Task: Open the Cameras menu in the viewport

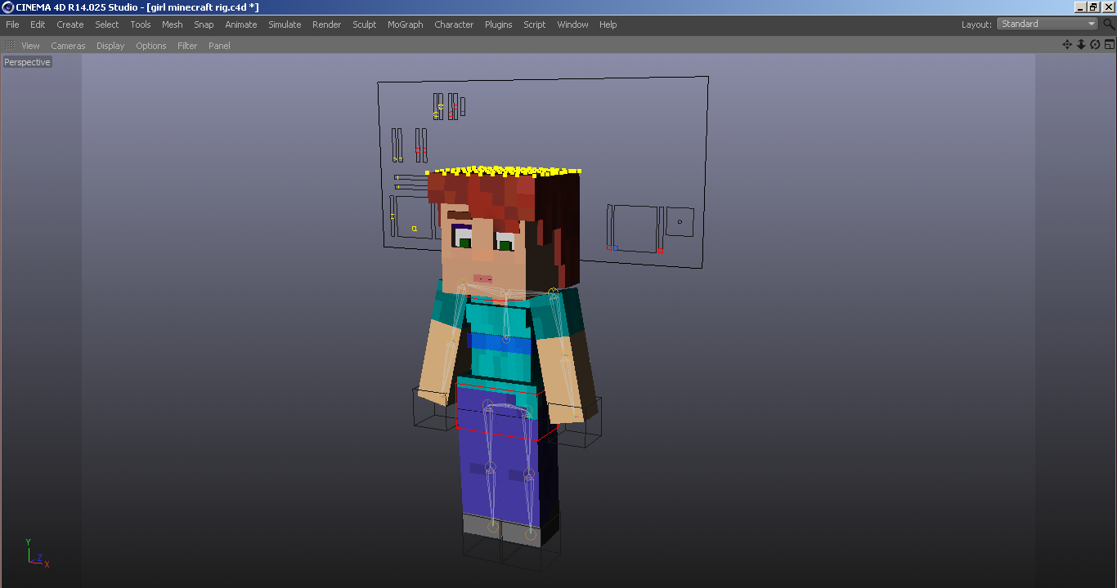Action: click(x=67, y=46)
